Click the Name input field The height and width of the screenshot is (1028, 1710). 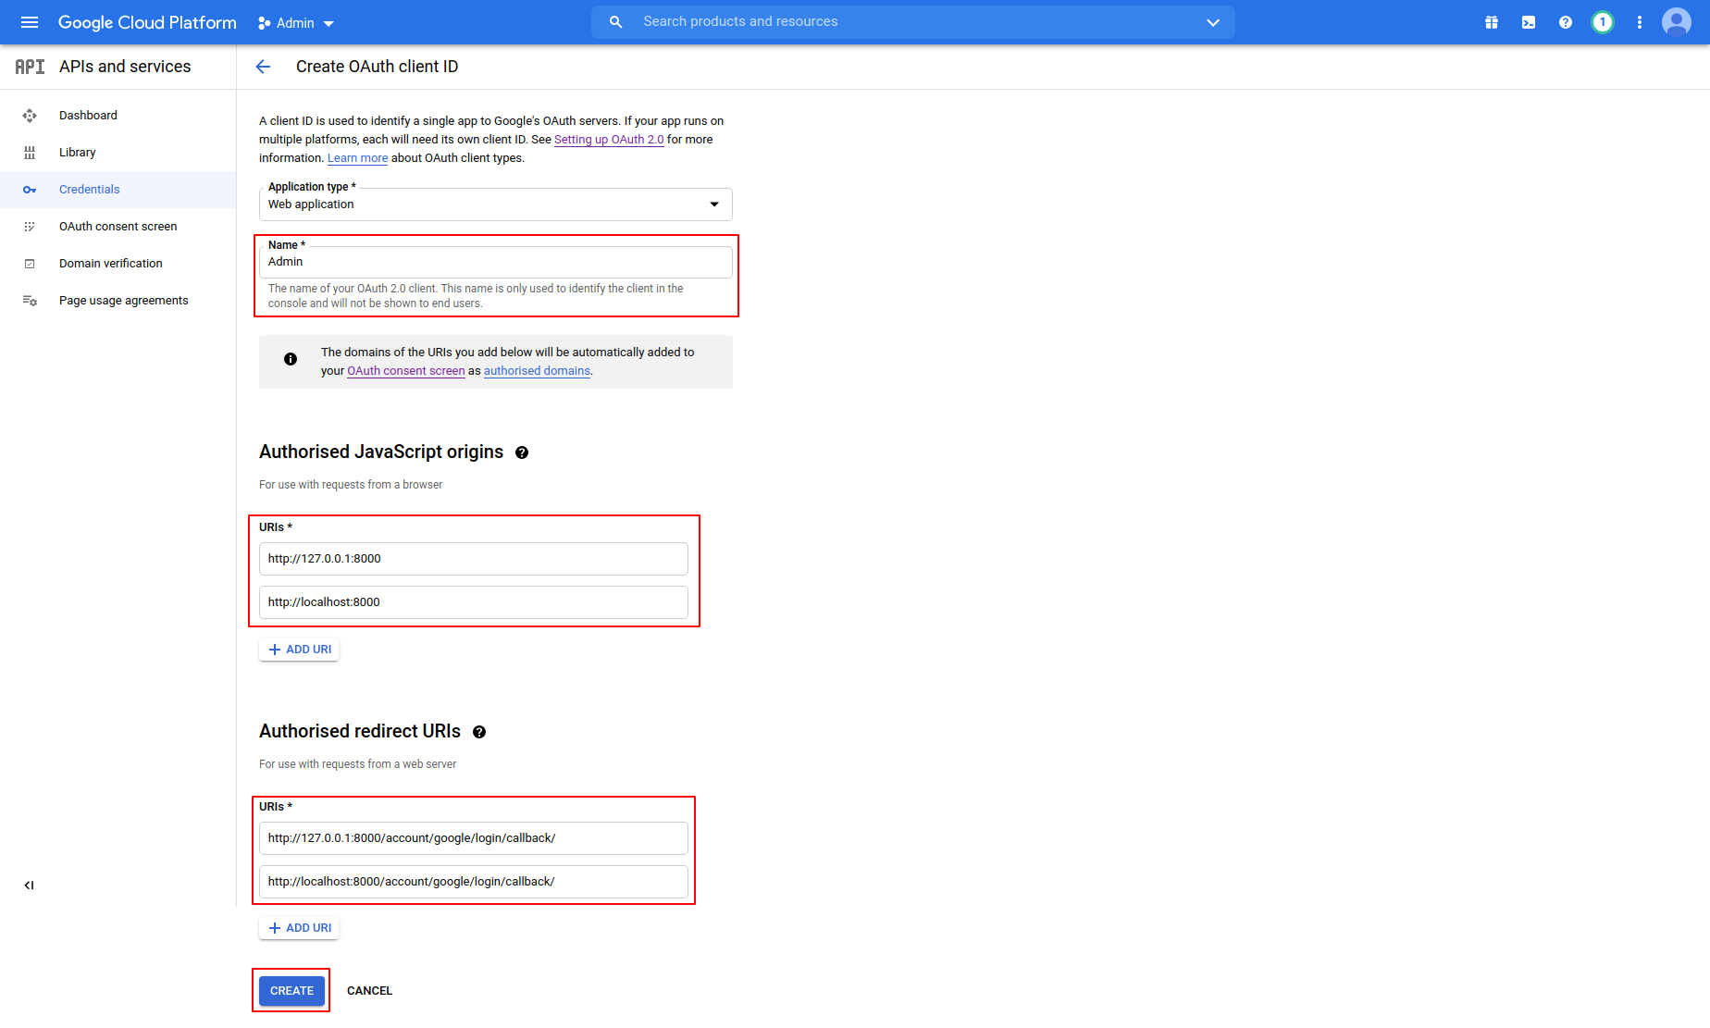click(496, 262)
